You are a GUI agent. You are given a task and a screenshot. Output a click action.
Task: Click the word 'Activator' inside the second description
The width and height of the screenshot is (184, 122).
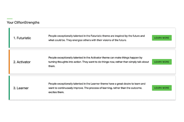tap(96, 58)
